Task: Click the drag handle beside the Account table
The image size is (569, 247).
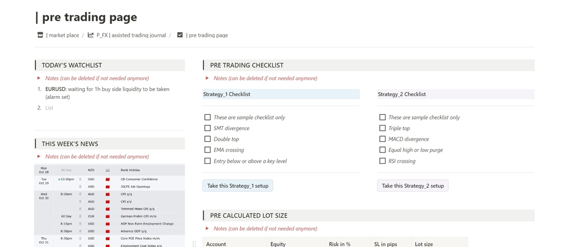Action: point(194,244)
